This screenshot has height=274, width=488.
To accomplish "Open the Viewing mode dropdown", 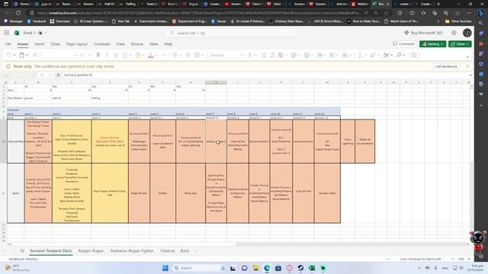I will tap(432, 44).
